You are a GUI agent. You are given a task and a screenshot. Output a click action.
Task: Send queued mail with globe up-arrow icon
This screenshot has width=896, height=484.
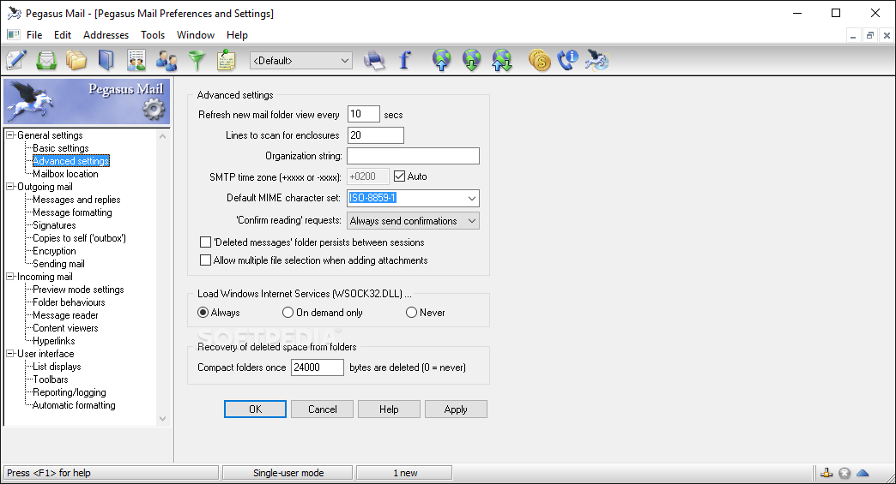pos(442,60)
